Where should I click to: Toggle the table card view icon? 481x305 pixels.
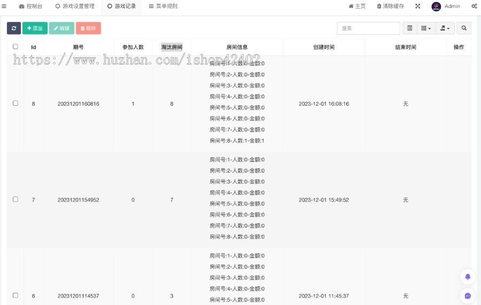(409, 28)
